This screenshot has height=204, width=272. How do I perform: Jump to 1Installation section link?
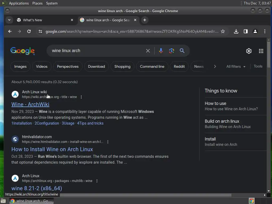tap(22, 123)
